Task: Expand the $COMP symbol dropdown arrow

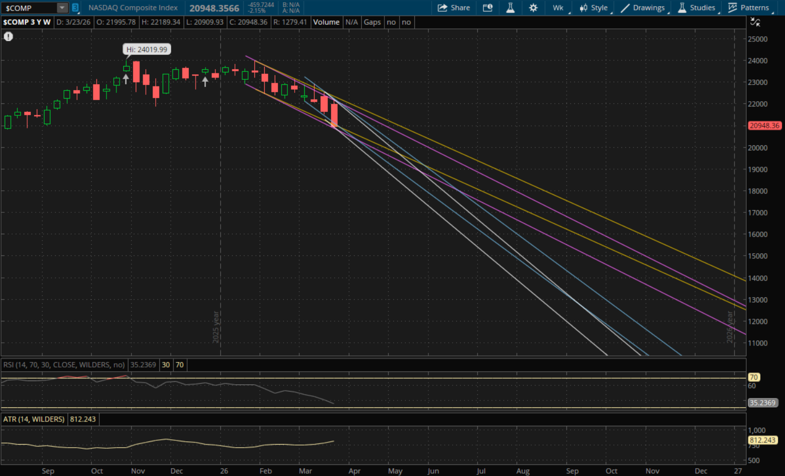Action: (62, 8)
